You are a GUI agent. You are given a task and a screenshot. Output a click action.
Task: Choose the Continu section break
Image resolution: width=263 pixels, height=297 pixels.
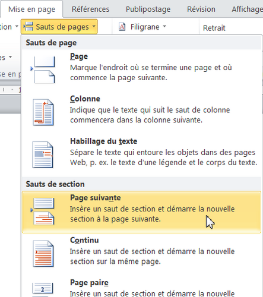141,254
